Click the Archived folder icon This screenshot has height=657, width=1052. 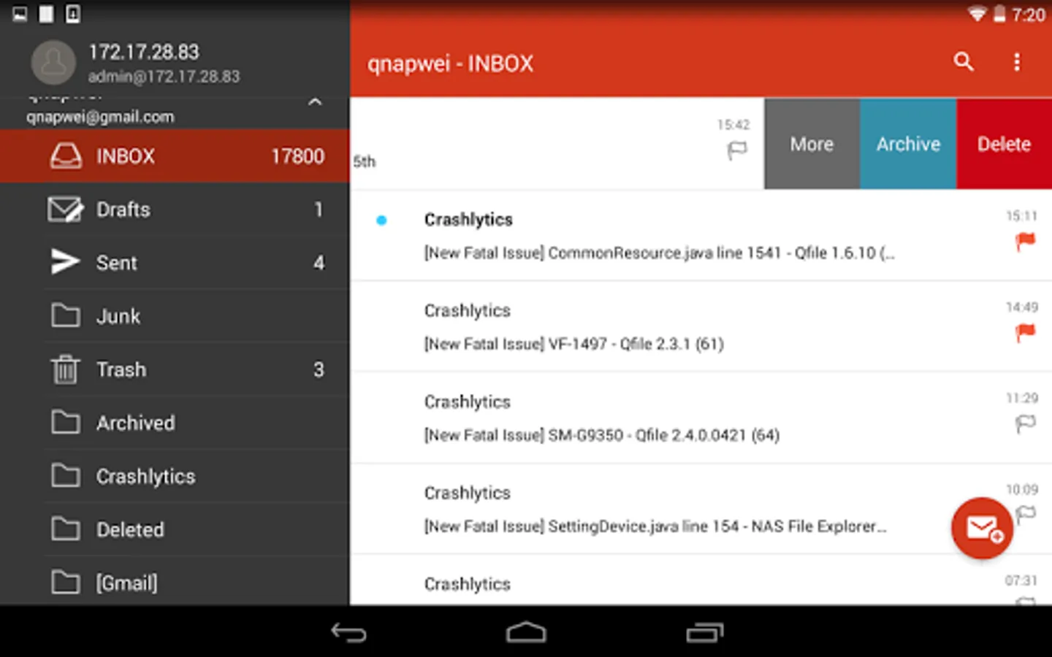pyautogui.click(x=66, y=422)
